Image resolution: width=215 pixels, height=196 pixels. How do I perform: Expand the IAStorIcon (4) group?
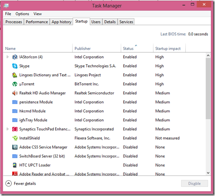[7, 57]
